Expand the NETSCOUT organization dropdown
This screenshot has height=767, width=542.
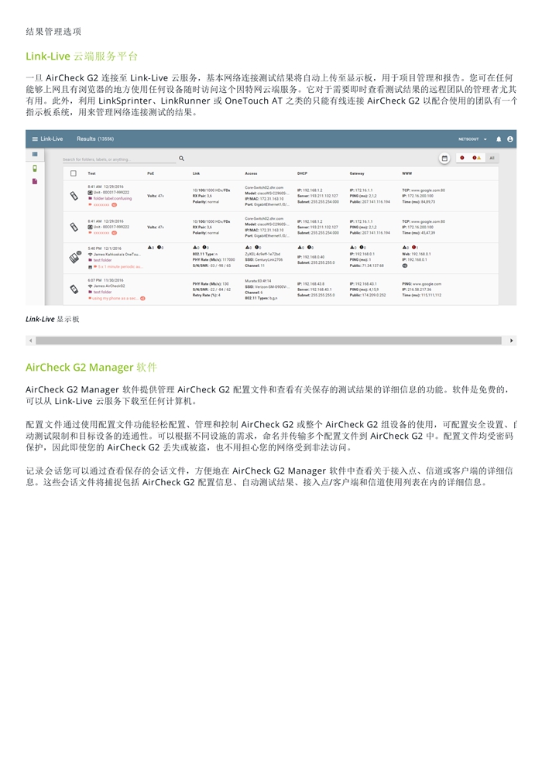pos(472,139)
